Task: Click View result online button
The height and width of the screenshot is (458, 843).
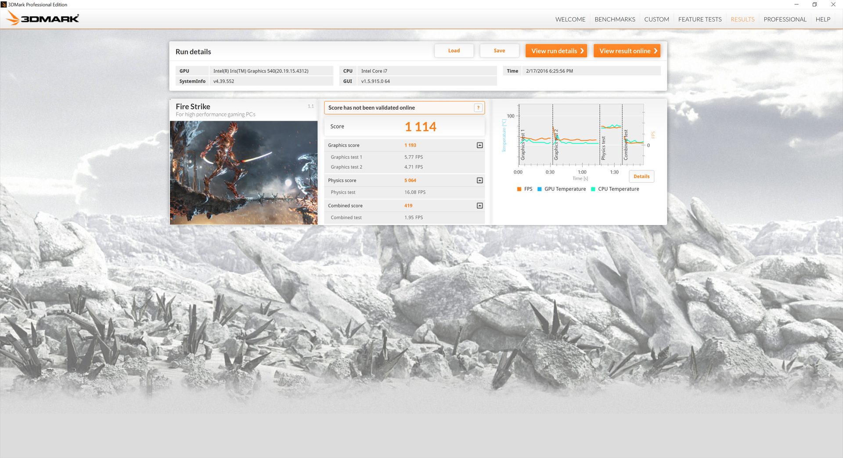Action: (x=627, y=51)
